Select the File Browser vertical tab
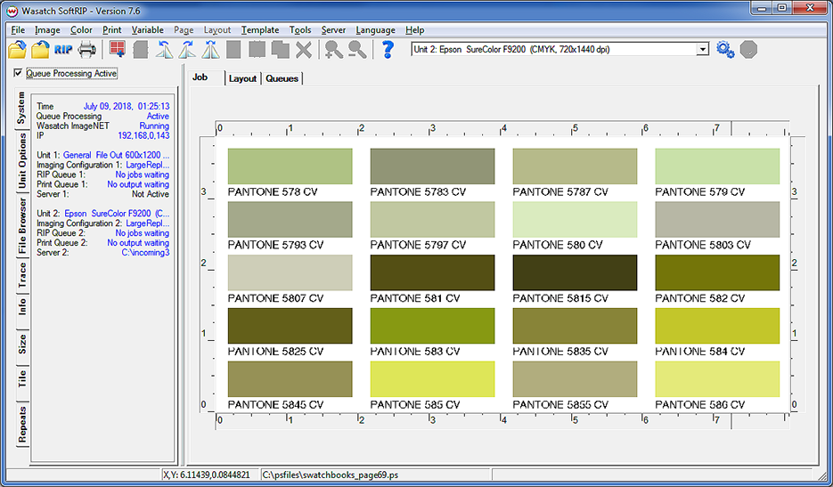 21,225
